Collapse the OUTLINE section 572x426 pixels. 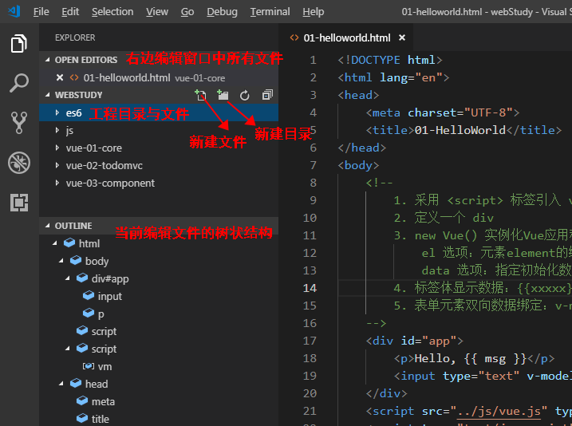(47, 226)
